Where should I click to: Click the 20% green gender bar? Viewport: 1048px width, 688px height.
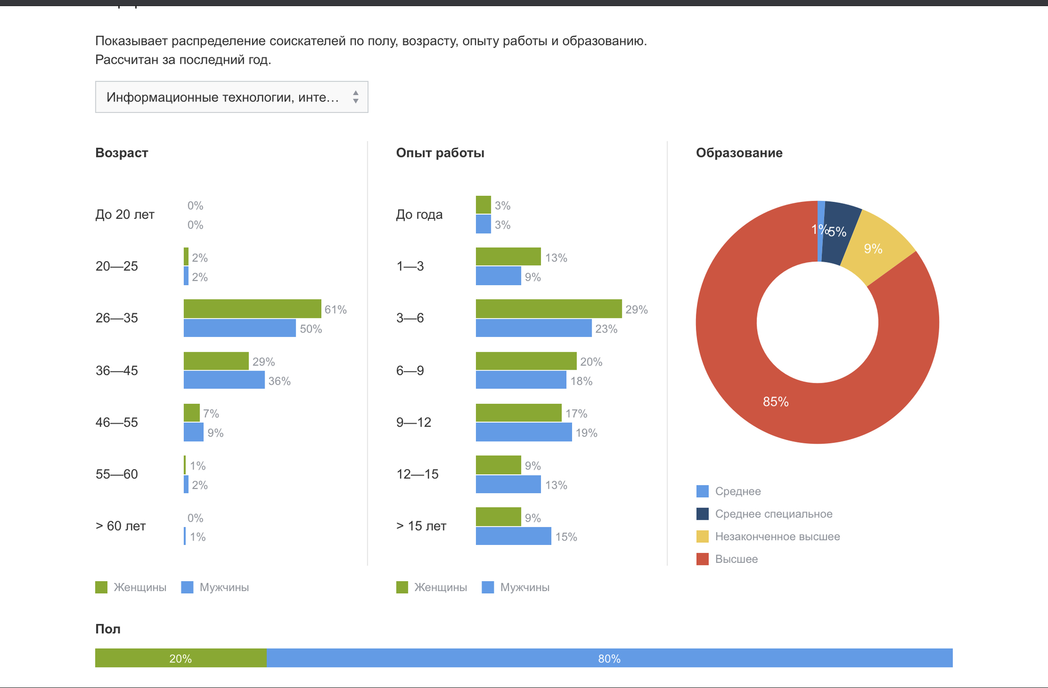tap(181, 658)
